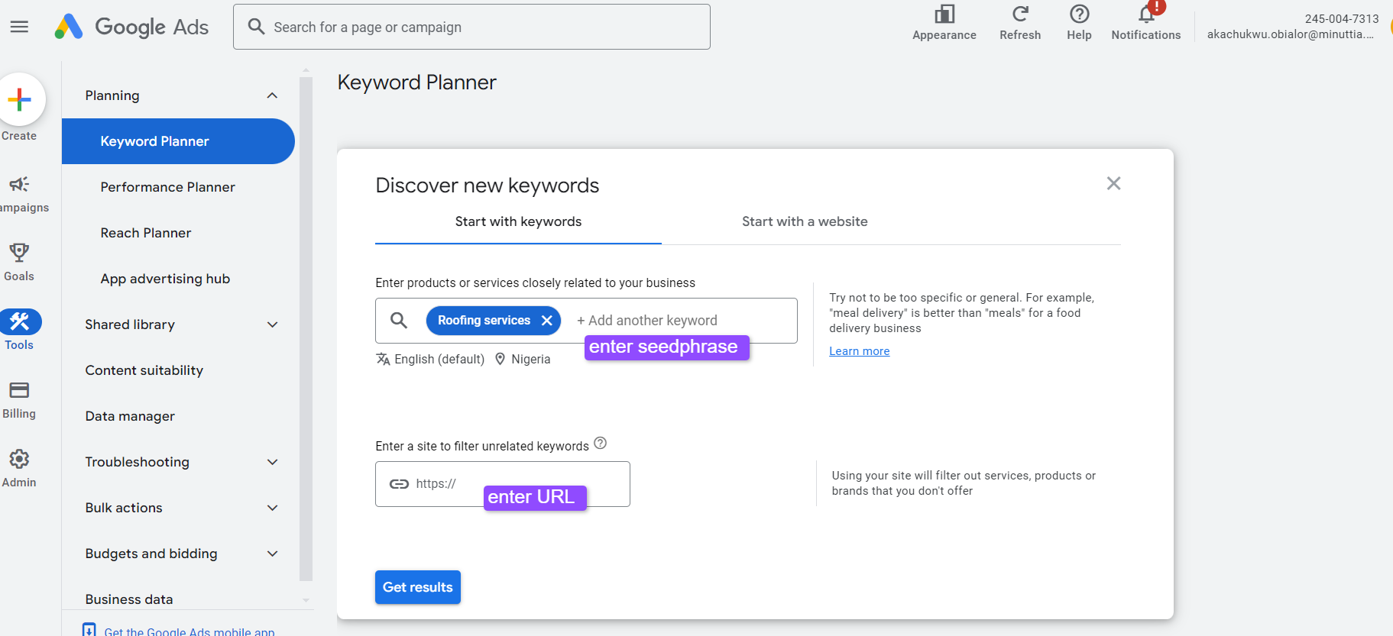Open the Billing card icon

pyautogui.click(x=19, y=390)
